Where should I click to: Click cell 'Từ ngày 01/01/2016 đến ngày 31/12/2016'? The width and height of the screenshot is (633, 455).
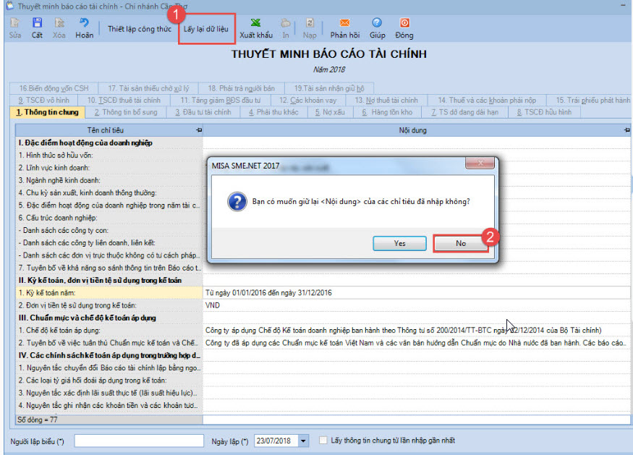(417, 293)
